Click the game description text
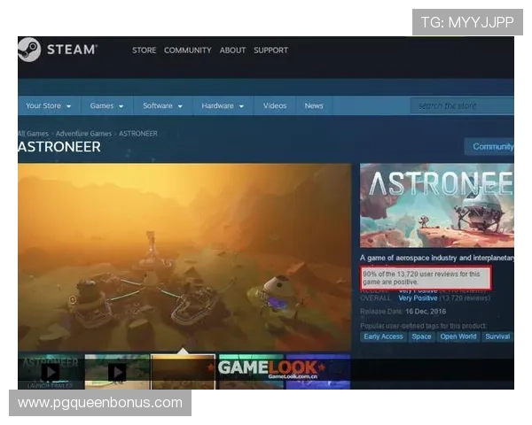This screenshot has width=532, height=425. click(437, 259)
